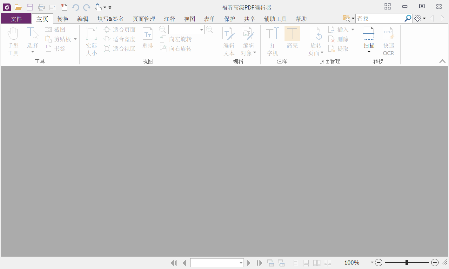The height and width of the screenshot is (269, 449).
Task: Click the 截图 snapshot tool icon
Action: click(48, 29)
